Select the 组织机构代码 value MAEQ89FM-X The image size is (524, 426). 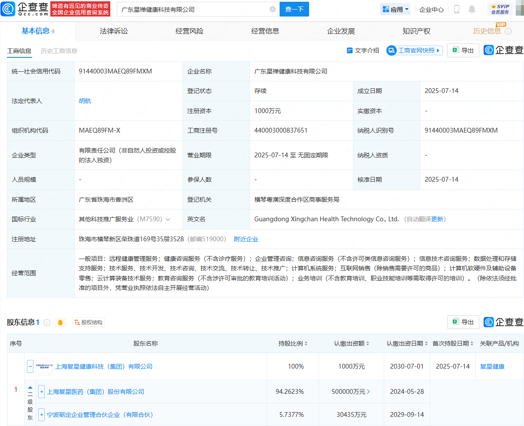tap(100, 130)
